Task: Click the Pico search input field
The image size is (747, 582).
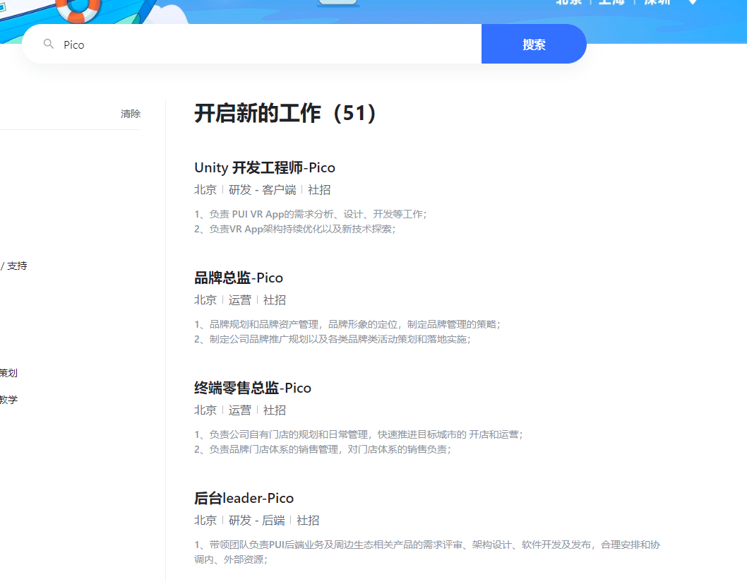Action: [x=252, y=44]
